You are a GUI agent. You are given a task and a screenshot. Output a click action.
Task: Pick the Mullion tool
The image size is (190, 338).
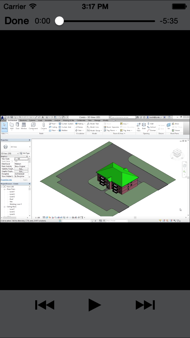coord(63,130)
